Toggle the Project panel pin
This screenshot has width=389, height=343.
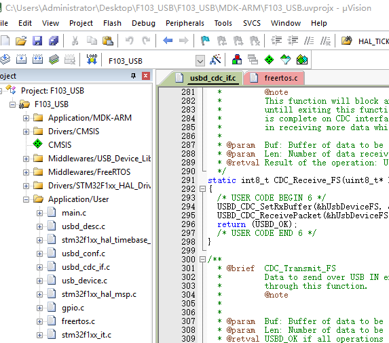point(134,76)
